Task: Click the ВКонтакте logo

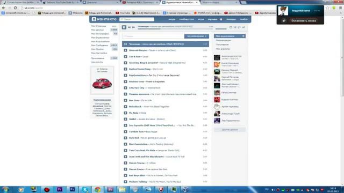Action: [x=104, y=19]
